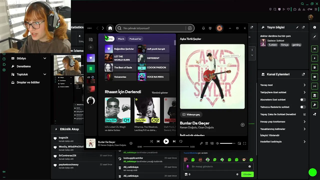Collapse Your Library sidebar icon in Spotify
The width and height of the screenshot is (320, 180).
[91, 39]
